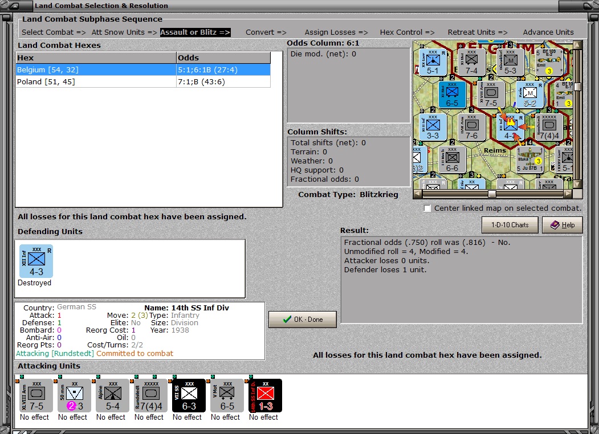Select the VII SS 6-3 attacking unit
Image resolution: width=599 pixels, height=434 pixels.
(x=189, y=395)
